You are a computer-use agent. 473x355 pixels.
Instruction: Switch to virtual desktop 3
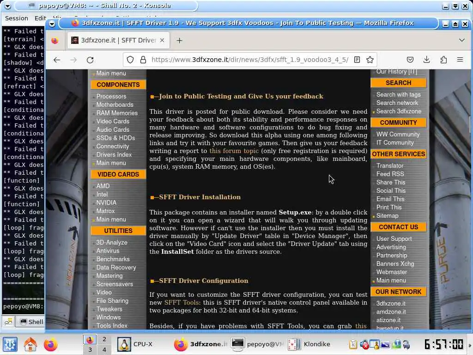point(90,349)
